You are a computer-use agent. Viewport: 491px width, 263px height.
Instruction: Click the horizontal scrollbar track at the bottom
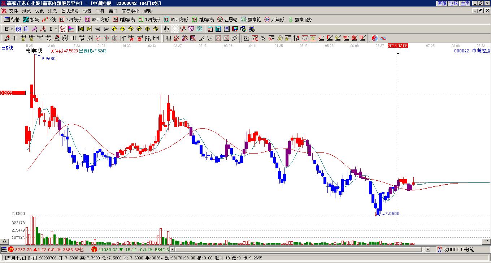[x=300, y=249]
